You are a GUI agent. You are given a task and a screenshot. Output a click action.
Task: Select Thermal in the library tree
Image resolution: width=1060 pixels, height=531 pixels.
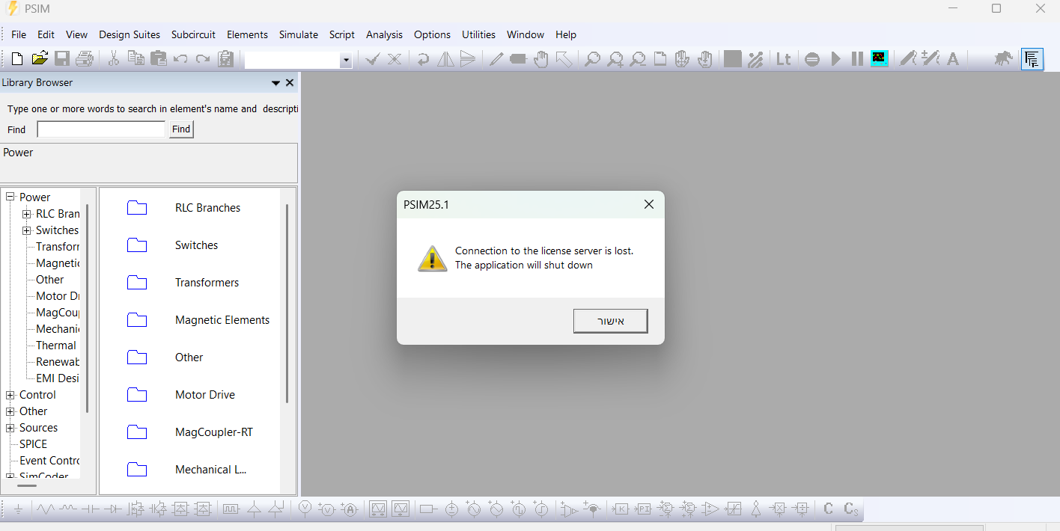coord(56,346)
